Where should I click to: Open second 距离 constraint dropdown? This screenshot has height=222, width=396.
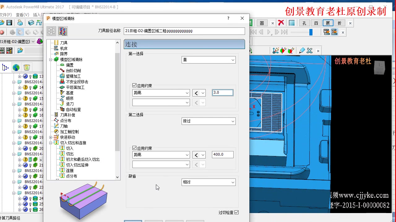[x=161, y=155]
